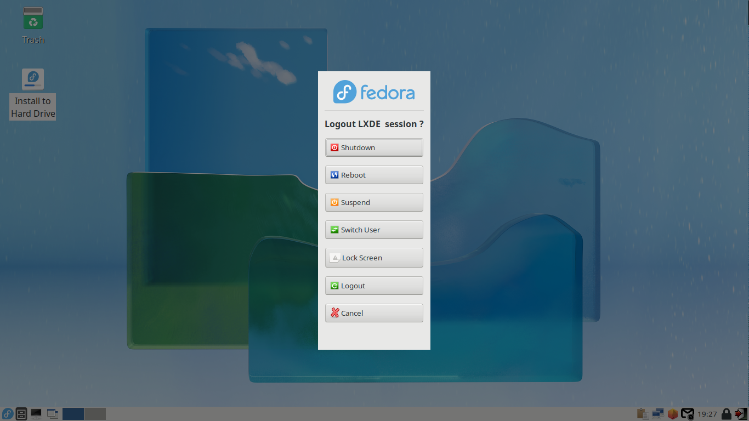The width and height of the screenshot is (749, 421).
Task: Open the clipboard manager tray icon
Action: (643, 414)
